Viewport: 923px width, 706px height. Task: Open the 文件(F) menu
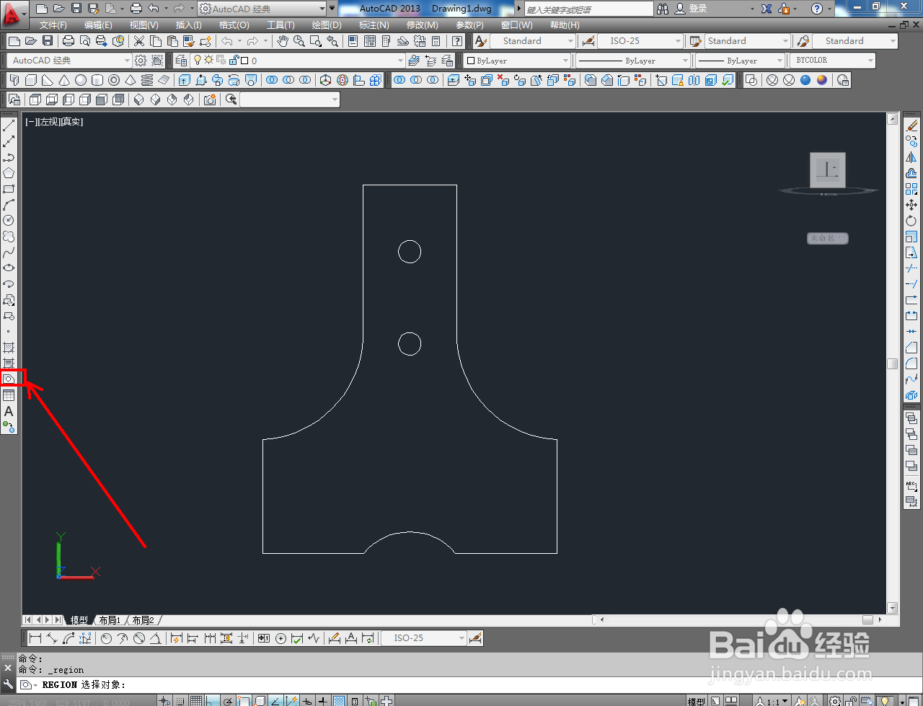pos(53,25)
